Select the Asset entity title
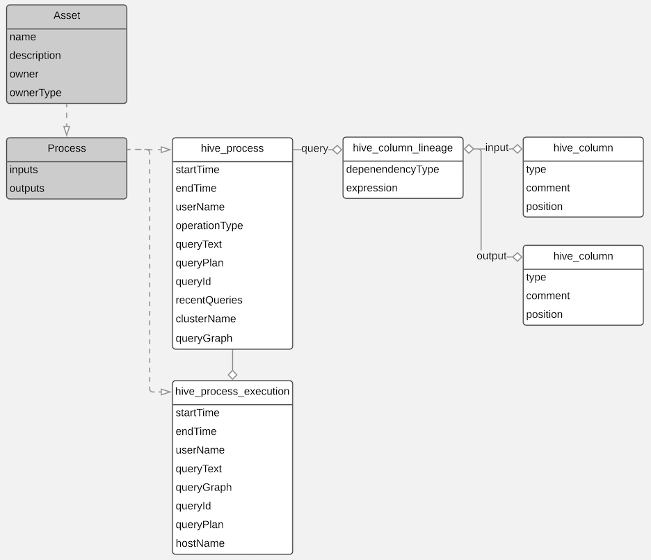The height and width of the screenshot is (560, 651). click(67, 15)
